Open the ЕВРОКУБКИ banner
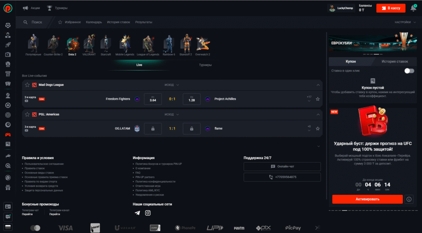Image resolution: width=422 pixels, height=233 pixels. (373, 43)
